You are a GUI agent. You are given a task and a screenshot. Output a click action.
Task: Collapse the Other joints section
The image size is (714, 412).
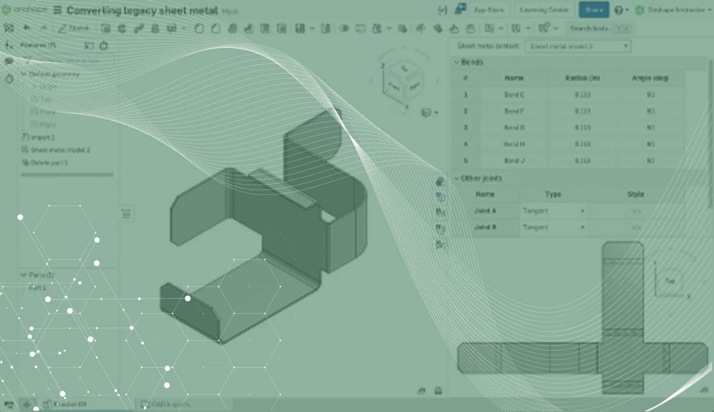(x=457, y=178)
